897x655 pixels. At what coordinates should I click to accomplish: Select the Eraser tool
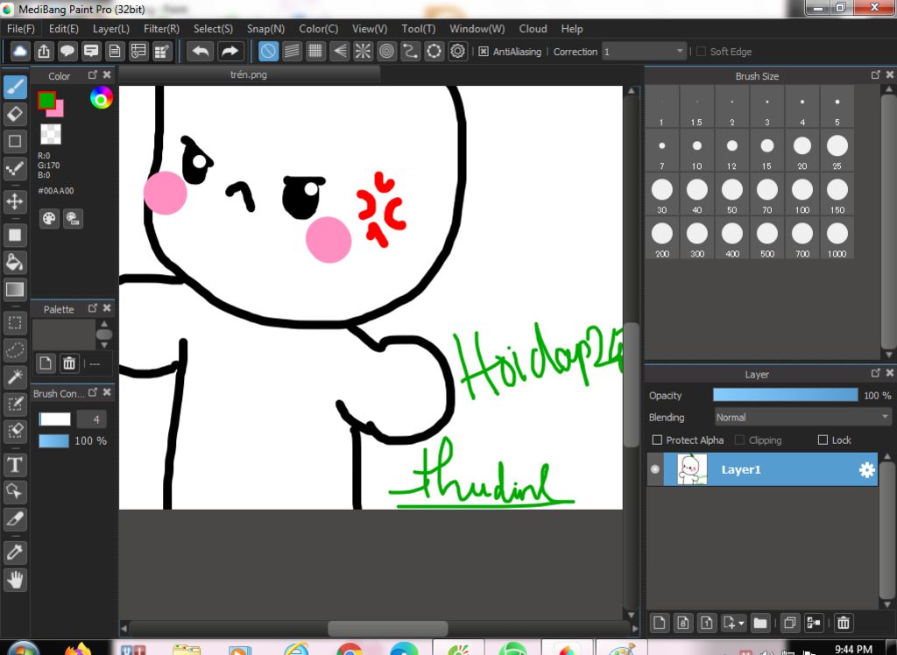(x=16, y=114)
